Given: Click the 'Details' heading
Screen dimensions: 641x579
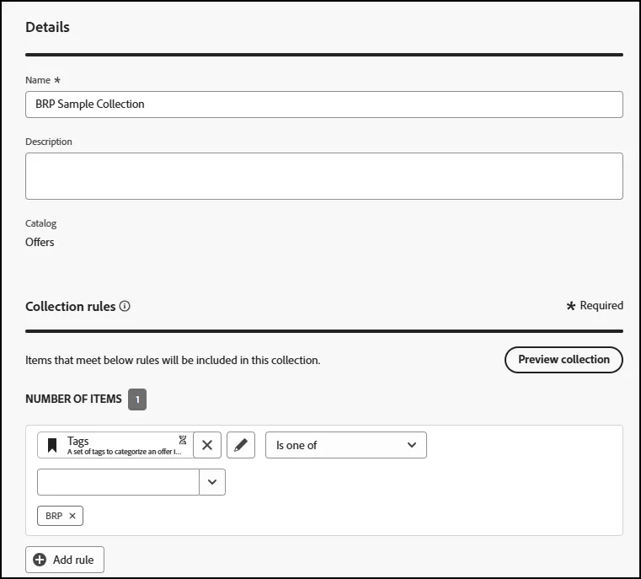Looking at the screenshot, I should click(47, 27).
